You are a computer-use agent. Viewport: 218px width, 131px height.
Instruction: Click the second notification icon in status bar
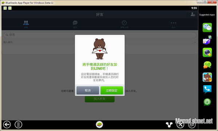click(x=10, y=8)
